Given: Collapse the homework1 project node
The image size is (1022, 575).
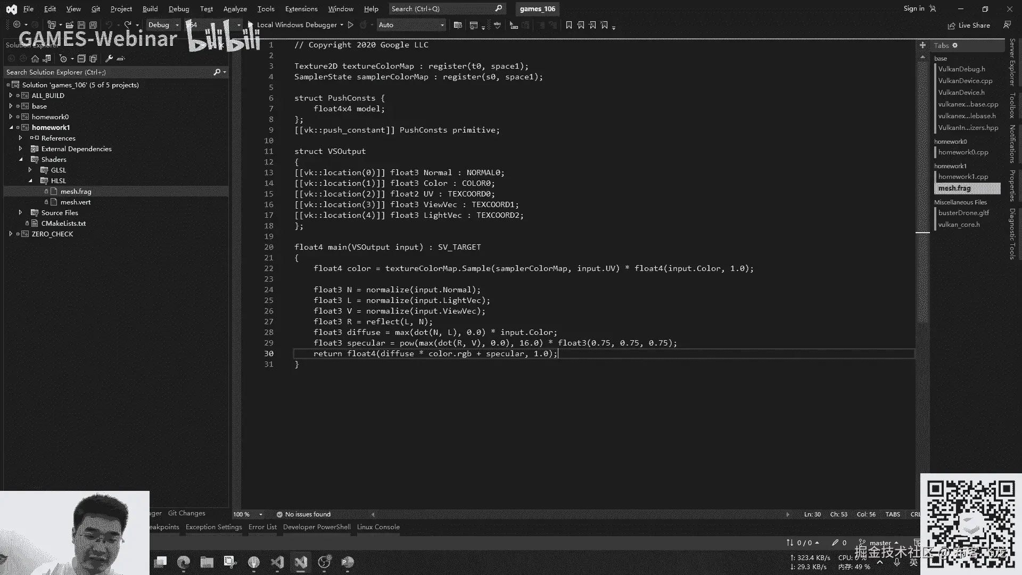Looking at the screenshot, I should [x=11, y=127].
